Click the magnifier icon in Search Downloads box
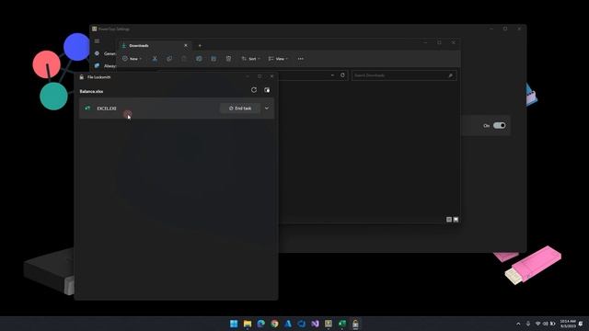 point(450,75)
